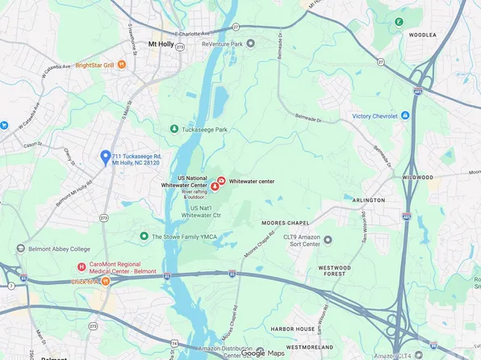Open the Victory Chevrolet shopping icon
Image resolution: width=481 pixels, height=360 pixels.
tap(405, 115)
